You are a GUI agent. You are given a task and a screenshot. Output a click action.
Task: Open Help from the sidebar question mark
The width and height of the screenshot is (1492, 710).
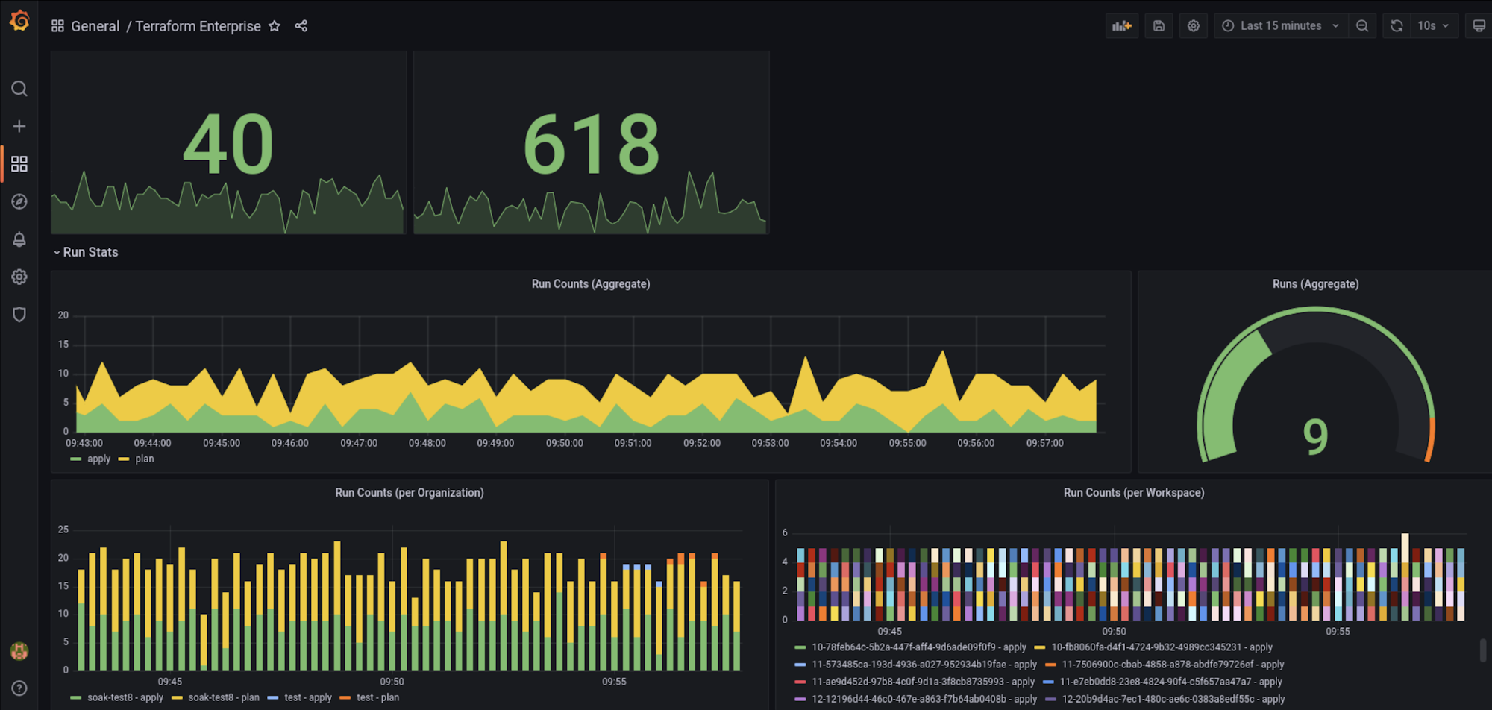19,688
